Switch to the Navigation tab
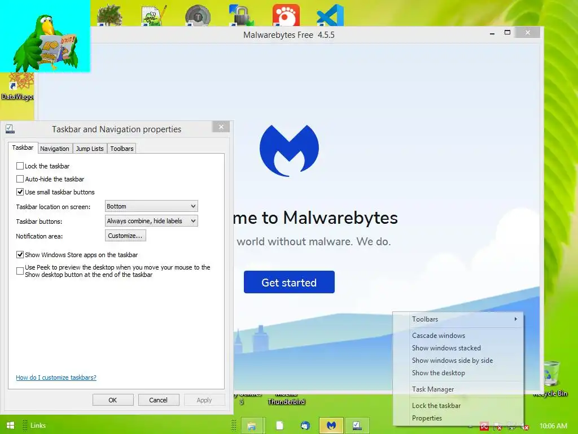This screenshot has height=434, width=578. point(55,149)
